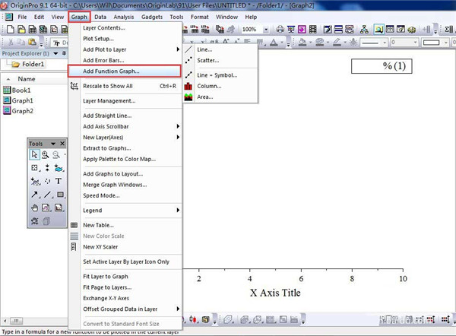Select Scatter from the plot submenu
The width and height of the screenshot is (456, 336).
(207, 60)
